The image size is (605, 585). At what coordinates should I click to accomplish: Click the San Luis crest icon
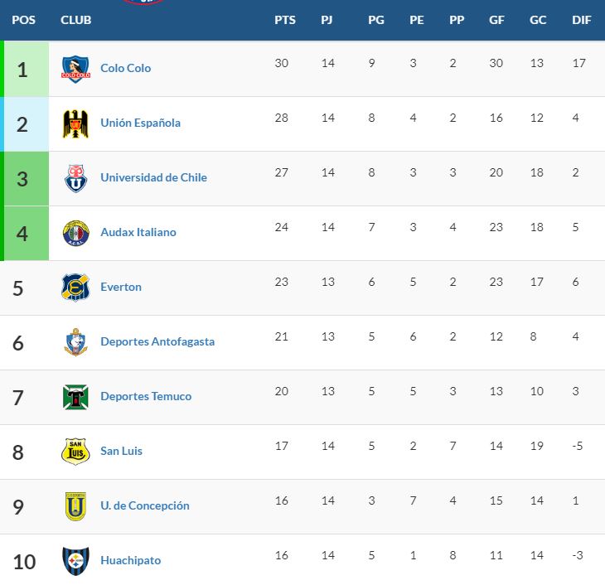pos(75,452)
